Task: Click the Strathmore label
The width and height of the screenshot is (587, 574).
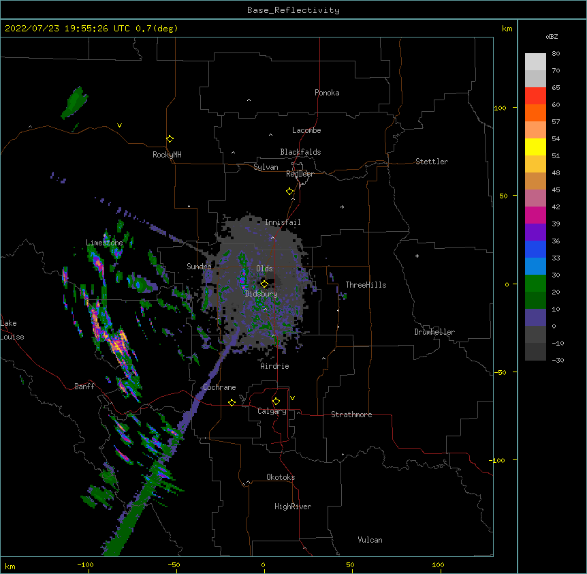Action: point(351,414)
